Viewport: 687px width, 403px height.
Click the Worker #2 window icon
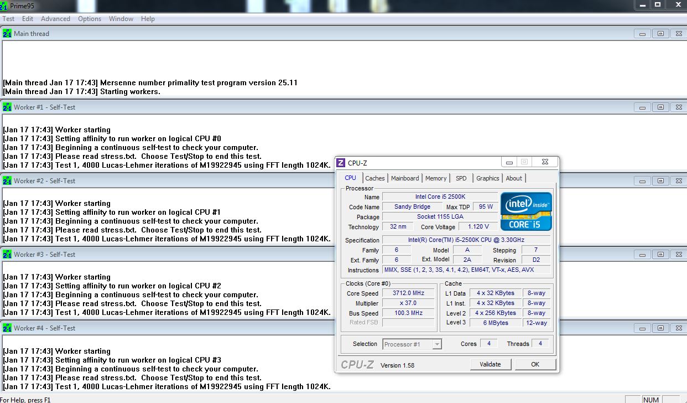[7, 180]
